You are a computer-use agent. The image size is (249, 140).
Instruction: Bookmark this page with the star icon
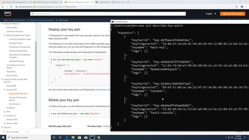237,7
